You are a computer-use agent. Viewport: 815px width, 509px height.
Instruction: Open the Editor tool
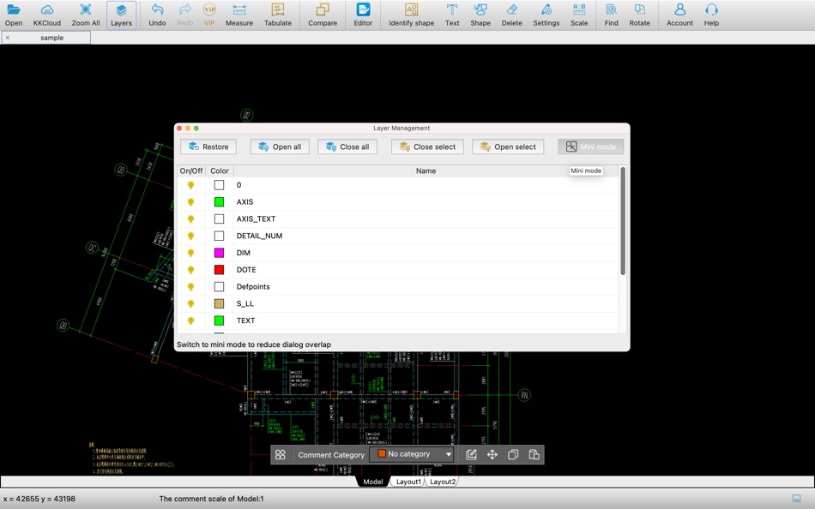363,15
